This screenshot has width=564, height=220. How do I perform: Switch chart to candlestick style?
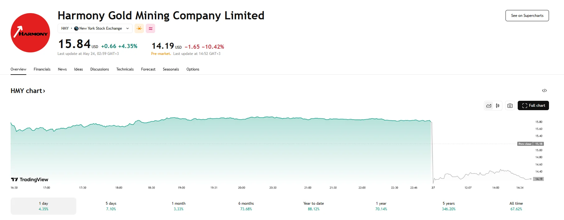497,105
